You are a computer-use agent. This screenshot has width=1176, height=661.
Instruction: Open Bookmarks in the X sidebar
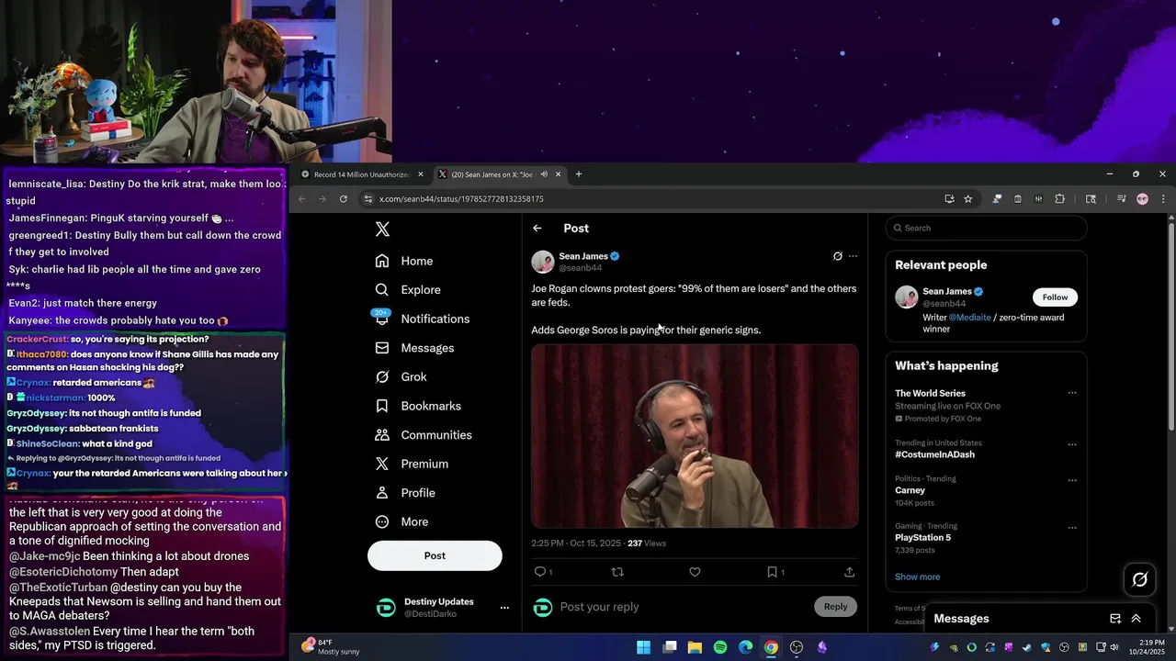(418, 406)
